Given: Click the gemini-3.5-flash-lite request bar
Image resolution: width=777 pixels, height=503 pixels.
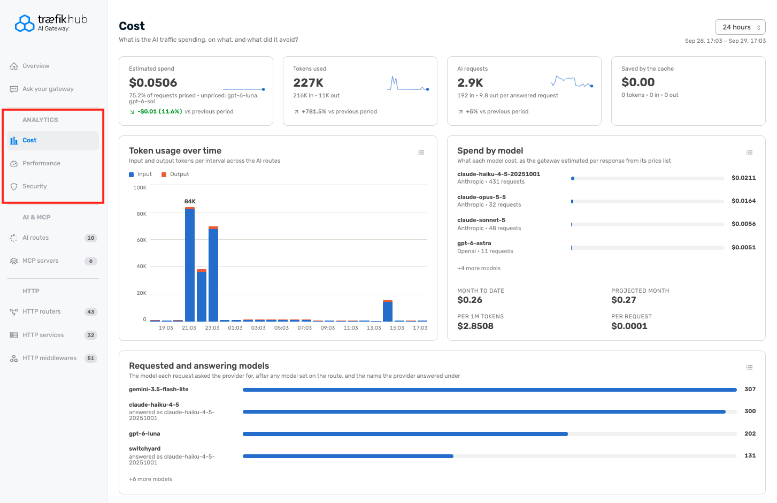Looking at the screenshot, I should [490, 390].
